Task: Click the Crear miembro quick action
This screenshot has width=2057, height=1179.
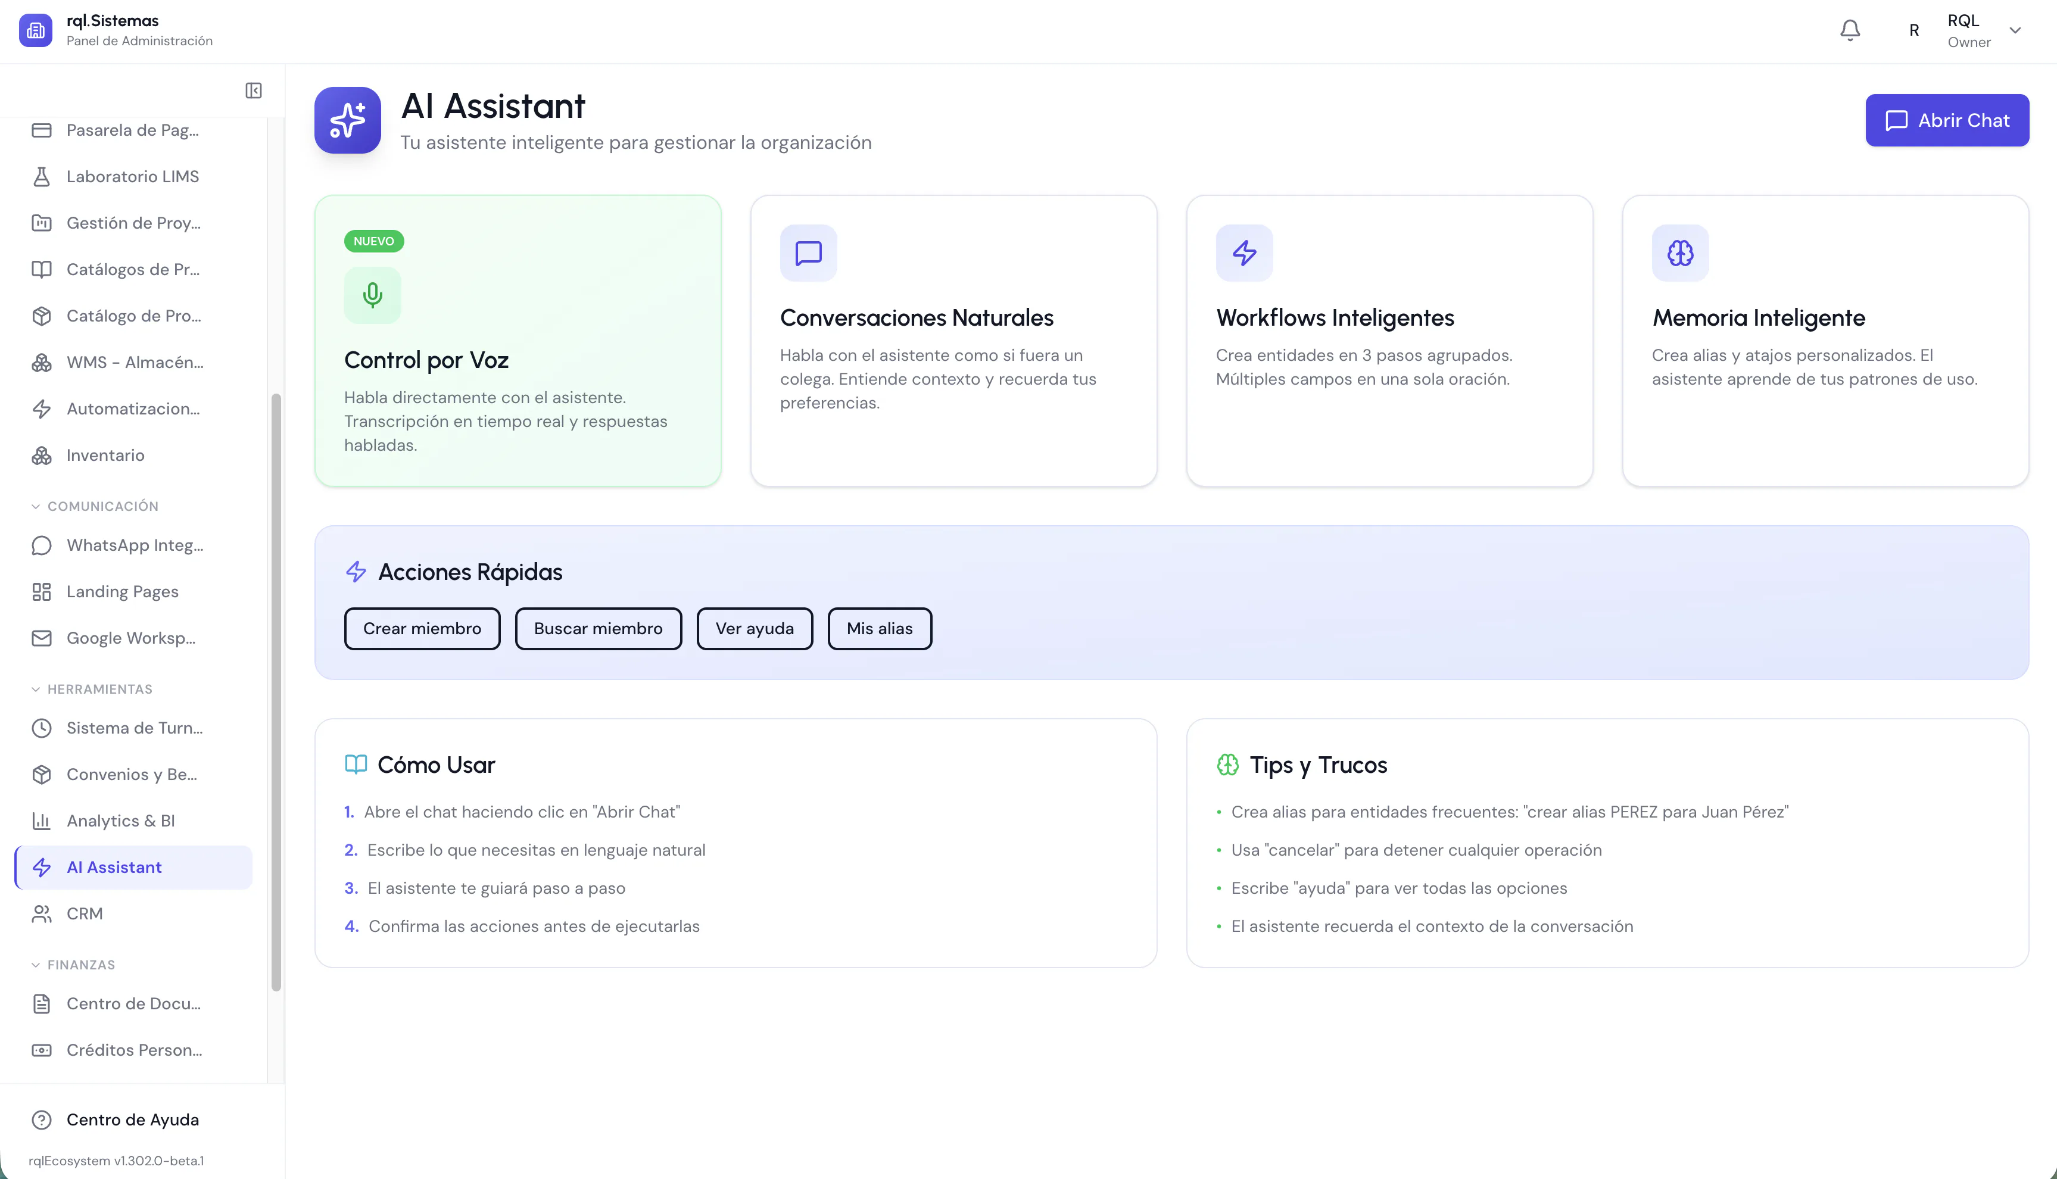Action: [x=422, y=628]
